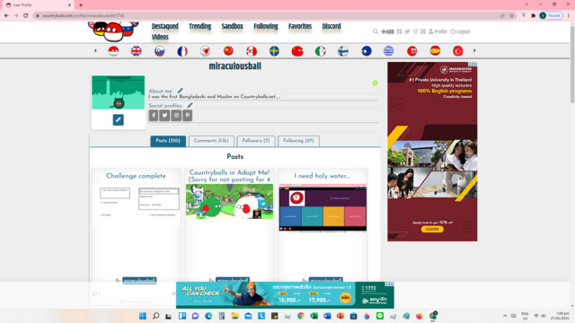
Task: Open the Challenge complete post title
Action: [x=136, y=176]
